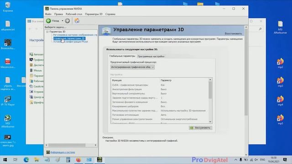
Task: Select Вертикальный синхроимпульс settings row
Action: pos(160,93)
